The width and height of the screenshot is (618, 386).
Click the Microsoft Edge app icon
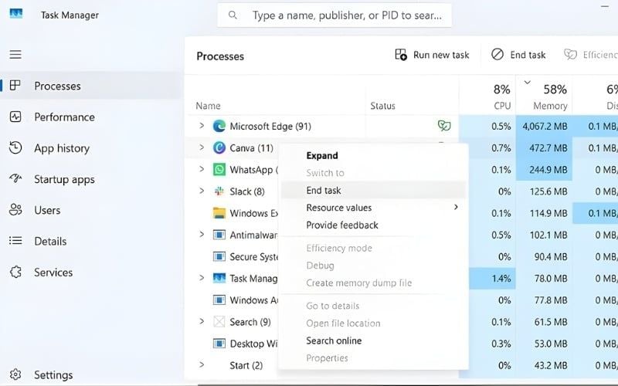219,126
